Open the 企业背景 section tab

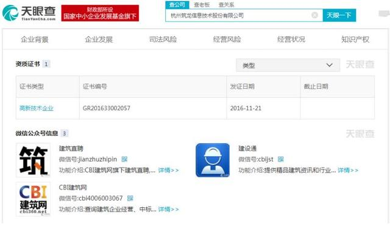(x=35, y=40)
